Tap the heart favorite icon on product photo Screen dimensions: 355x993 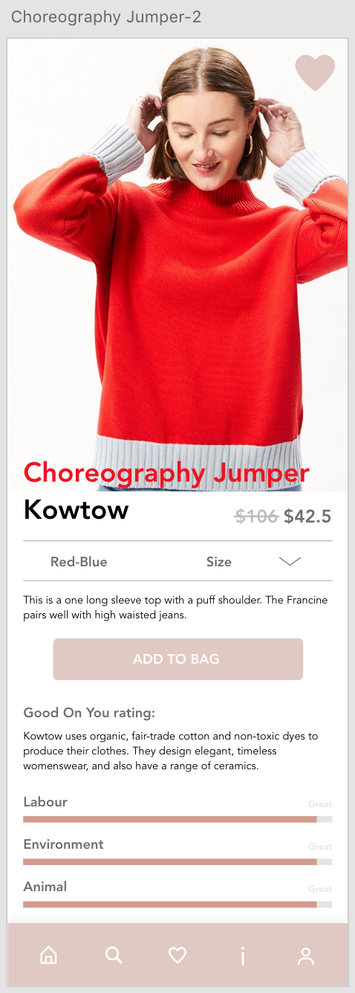(315, 73)
